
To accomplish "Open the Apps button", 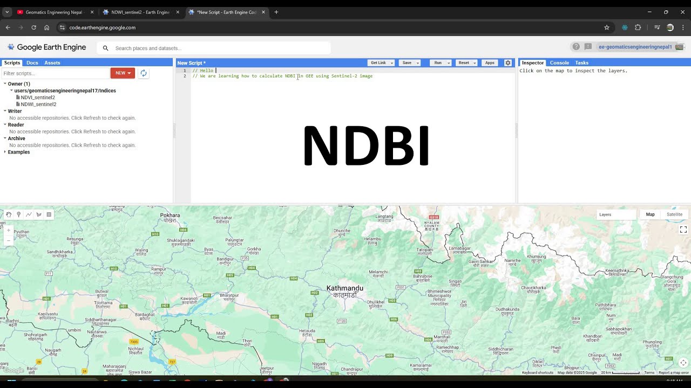I will click(x=490, y=63).
